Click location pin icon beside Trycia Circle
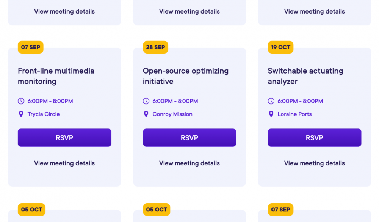The image size is (379, 222). pyautogui.click(x=21, y=114)
